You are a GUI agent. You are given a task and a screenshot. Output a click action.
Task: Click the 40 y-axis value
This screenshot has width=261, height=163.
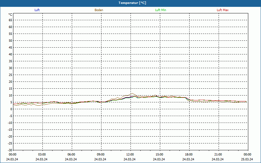tap(10, 54)
